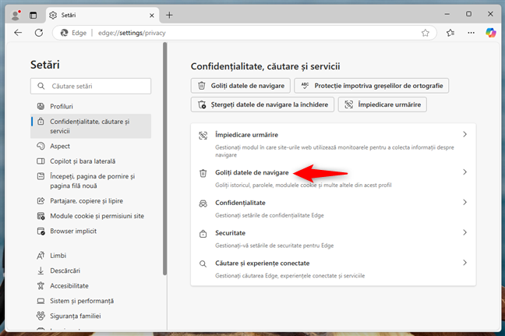Open Browser implicit section
The image size is (505, 336).
[x=91, y=231]
